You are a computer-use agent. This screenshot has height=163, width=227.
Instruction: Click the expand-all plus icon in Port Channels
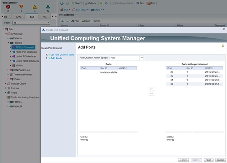click(63, 21)
